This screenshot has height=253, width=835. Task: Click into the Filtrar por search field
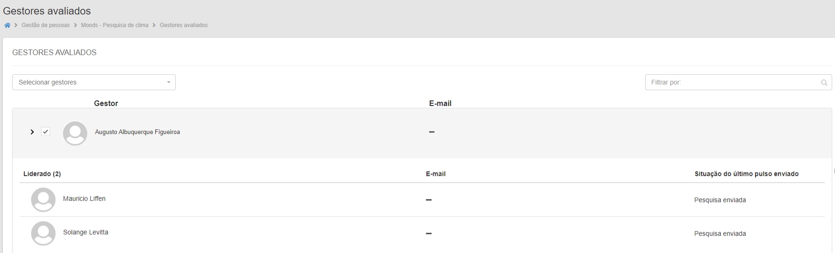(x=732, y=82)
